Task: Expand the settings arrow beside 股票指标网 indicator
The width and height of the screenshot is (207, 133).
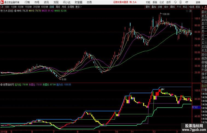Action: click(1, 85)
